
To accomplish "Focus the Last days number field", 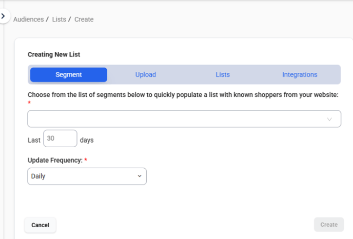I will pos(60,138).
